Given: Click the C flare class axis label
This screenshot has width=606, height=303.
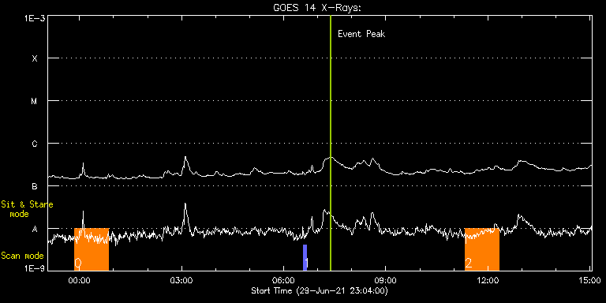Looking at the screenshot, I should pos(35,144).
